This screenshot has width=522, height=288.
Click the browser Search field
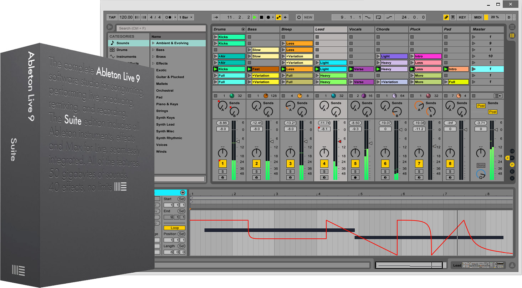(x=161, y=28)
